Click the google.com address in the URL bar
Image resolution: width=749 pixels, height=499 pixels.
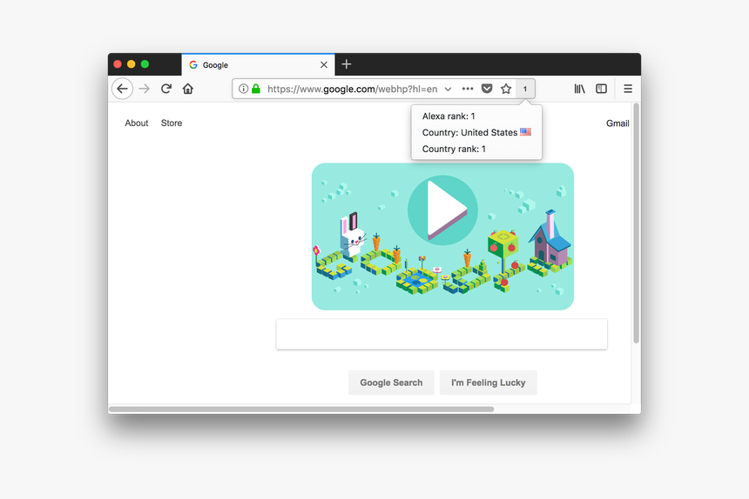(x=352, y=90)
